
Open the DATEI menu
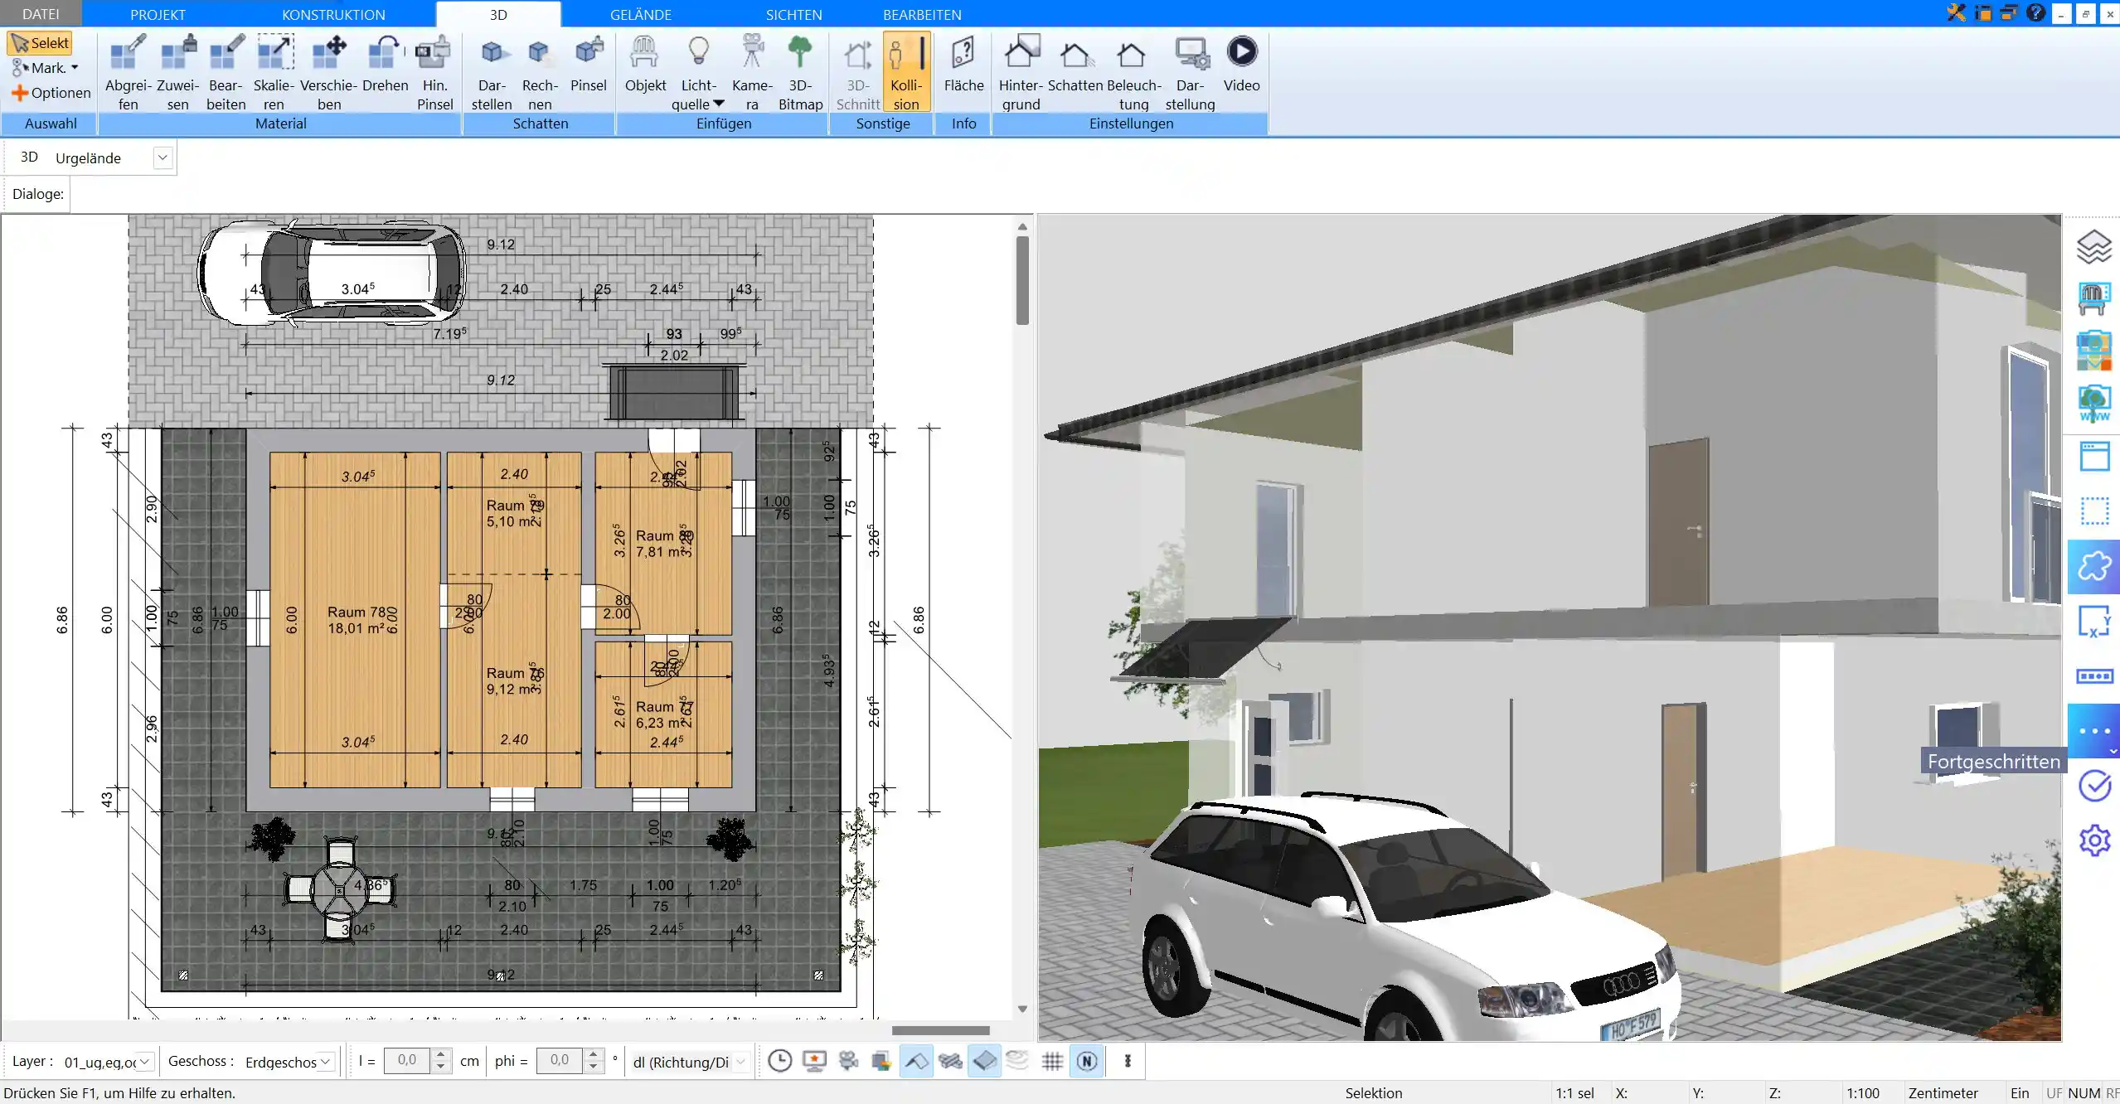41,14
